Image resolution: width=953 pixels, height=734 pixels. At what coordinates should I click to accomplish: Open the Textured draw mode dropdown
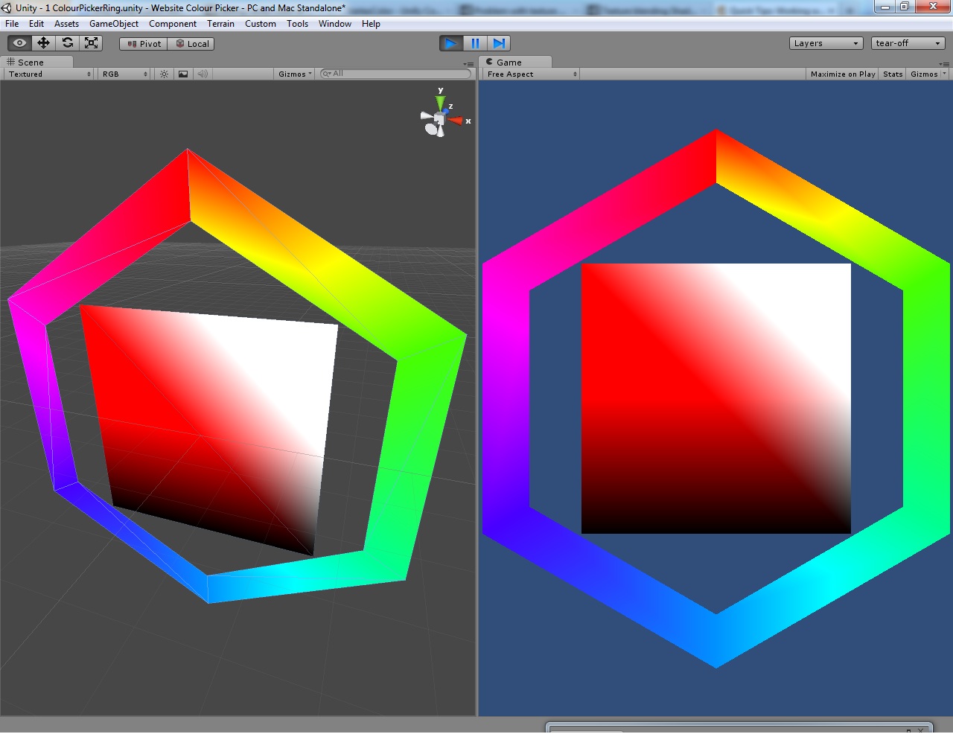coord(49,74)
